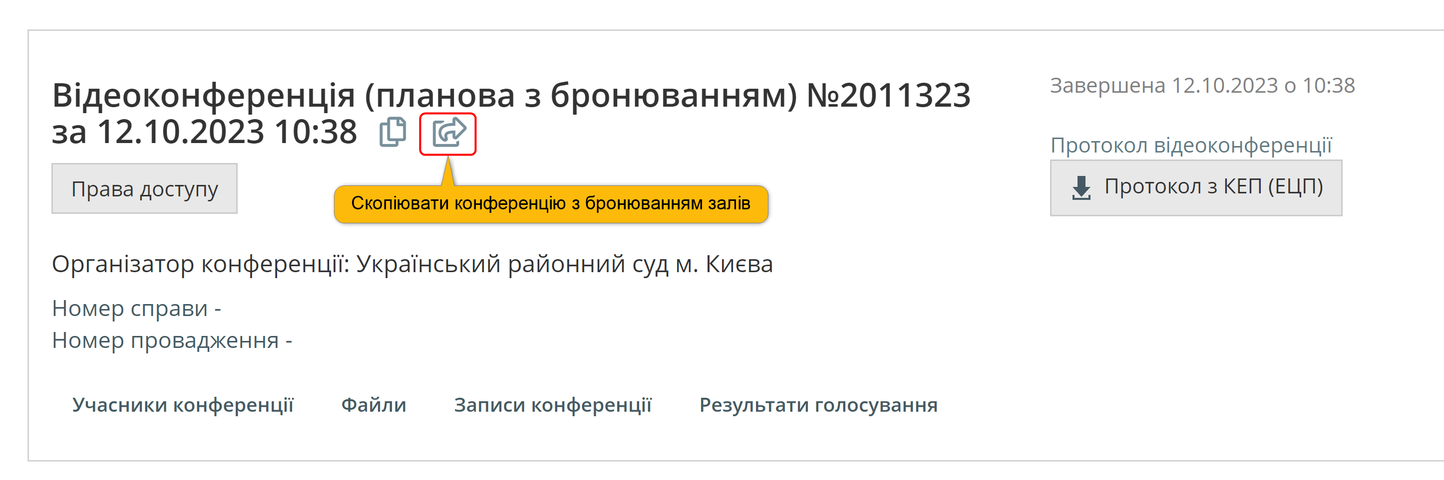1444x480 pixels.
Task: Click the Відеоконференція heading title
Action: (511, 113)
